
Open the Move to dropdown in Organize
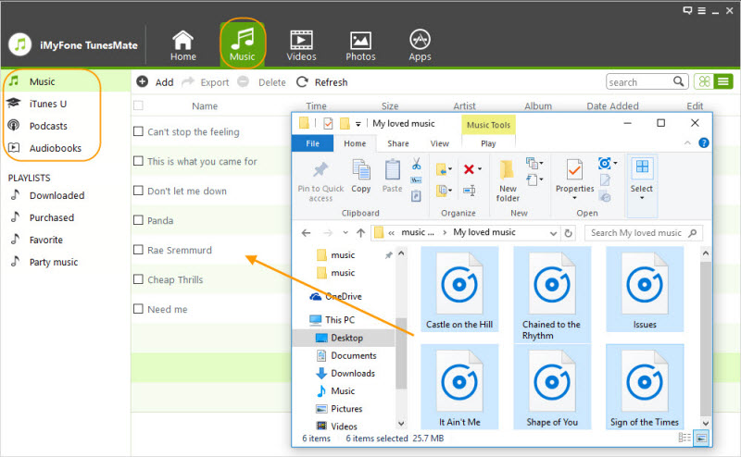pyautogui.click(x=444, y=169)
